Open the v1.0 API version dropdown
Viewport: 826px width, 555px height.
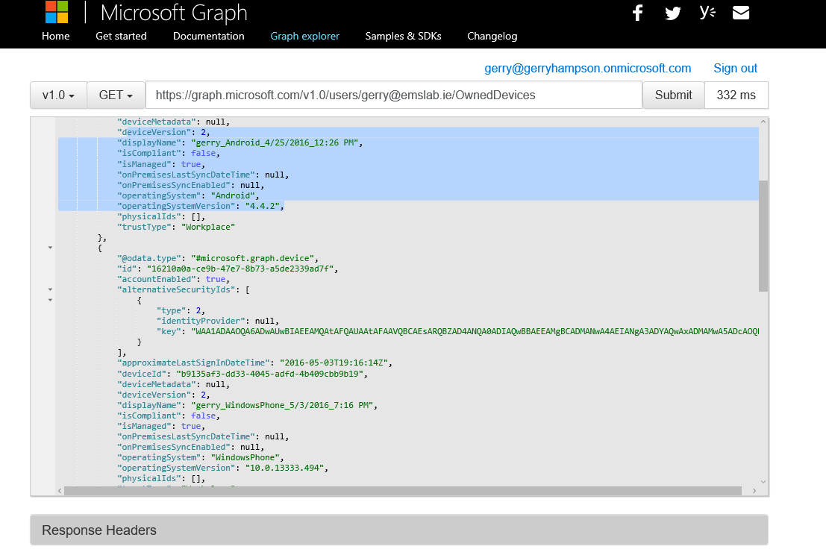(57, 95)
